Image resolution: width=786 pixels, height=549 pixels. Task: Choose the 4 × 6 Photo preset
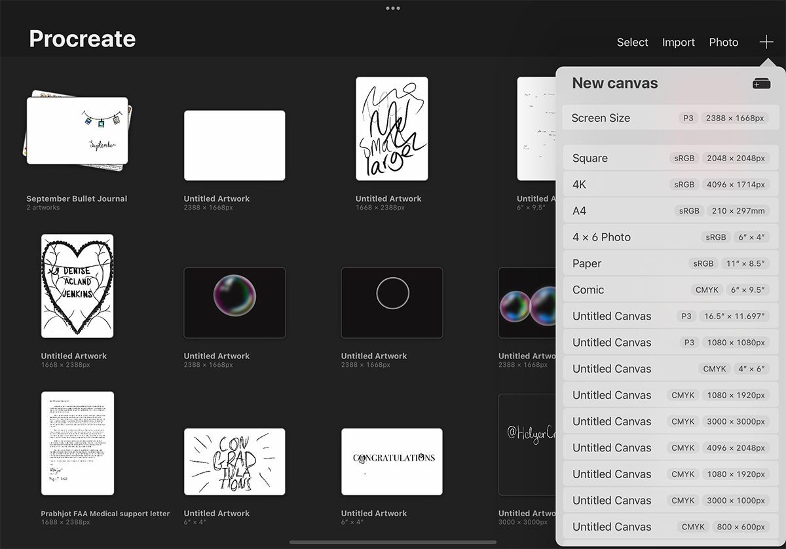pyautogui.click(x=671, y=237)
